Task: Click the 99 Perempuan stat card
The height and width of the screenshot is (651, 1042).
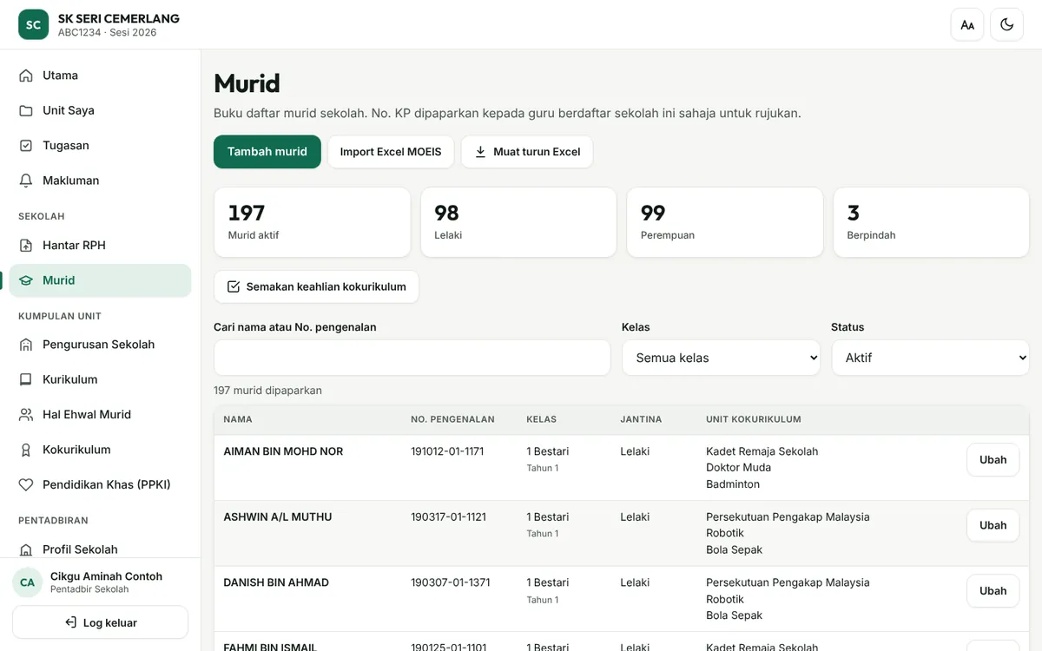Action: (725, 222)
